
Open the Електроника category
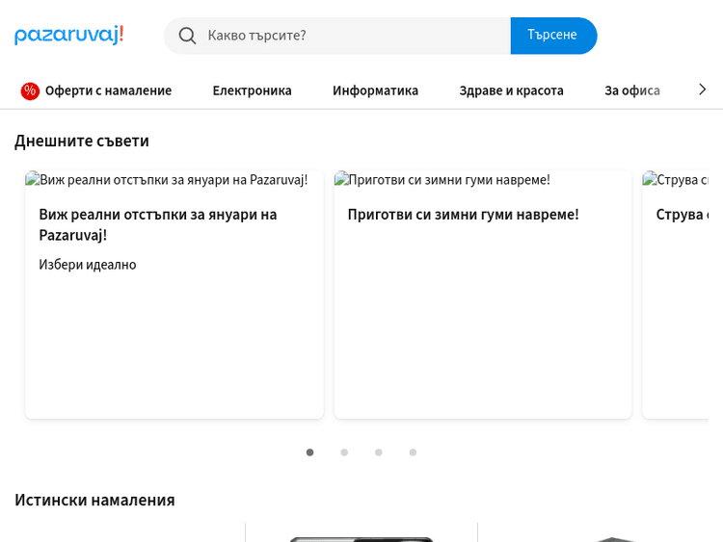point(252,90)
